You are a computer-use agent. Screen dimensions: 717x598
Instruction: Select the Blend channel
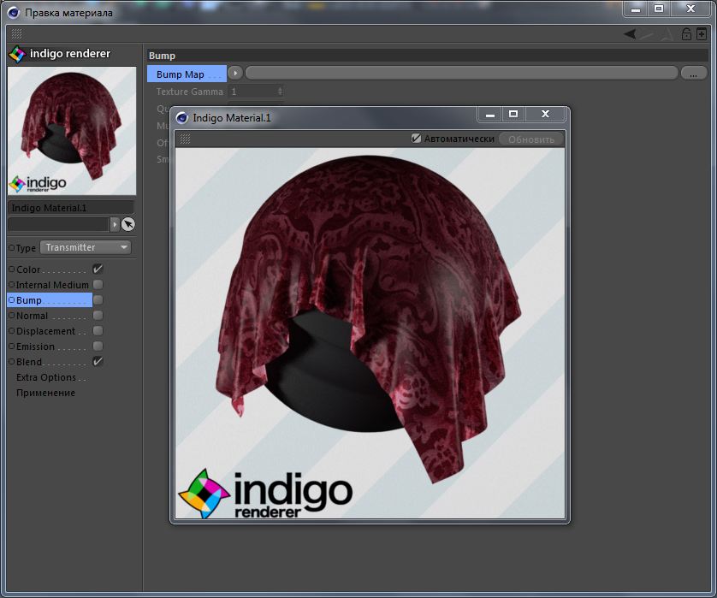pos(29,362)
